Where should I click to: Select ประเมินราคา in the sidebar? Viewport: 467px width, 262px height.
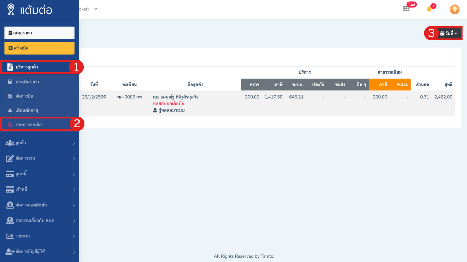tap(40, 82)
